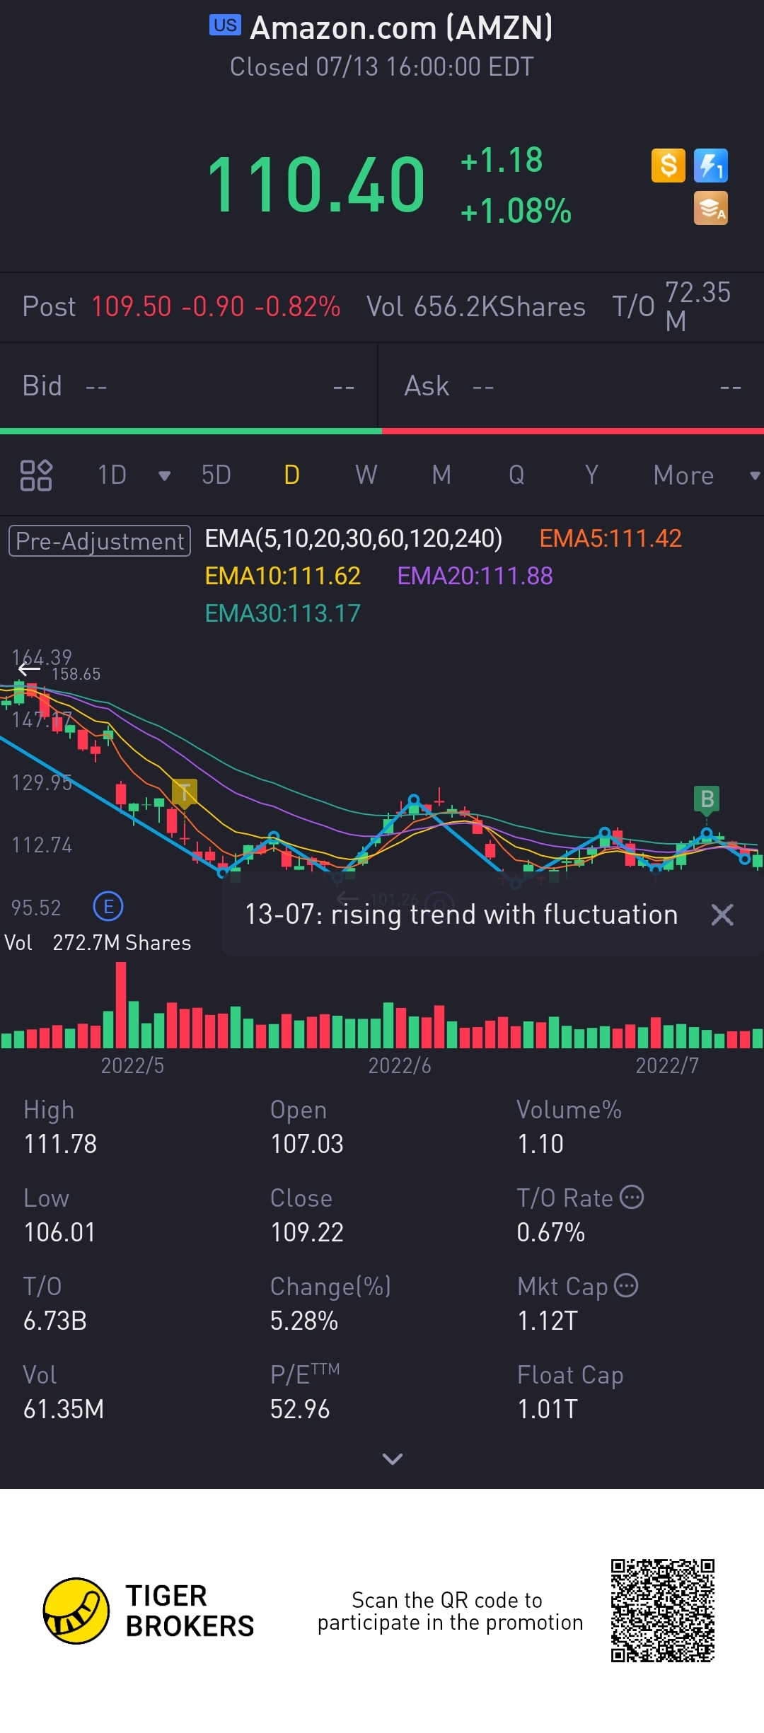Tap the EMA10:111.62 value
This screenshot has width=764, height=1733.
coord(283,576)
